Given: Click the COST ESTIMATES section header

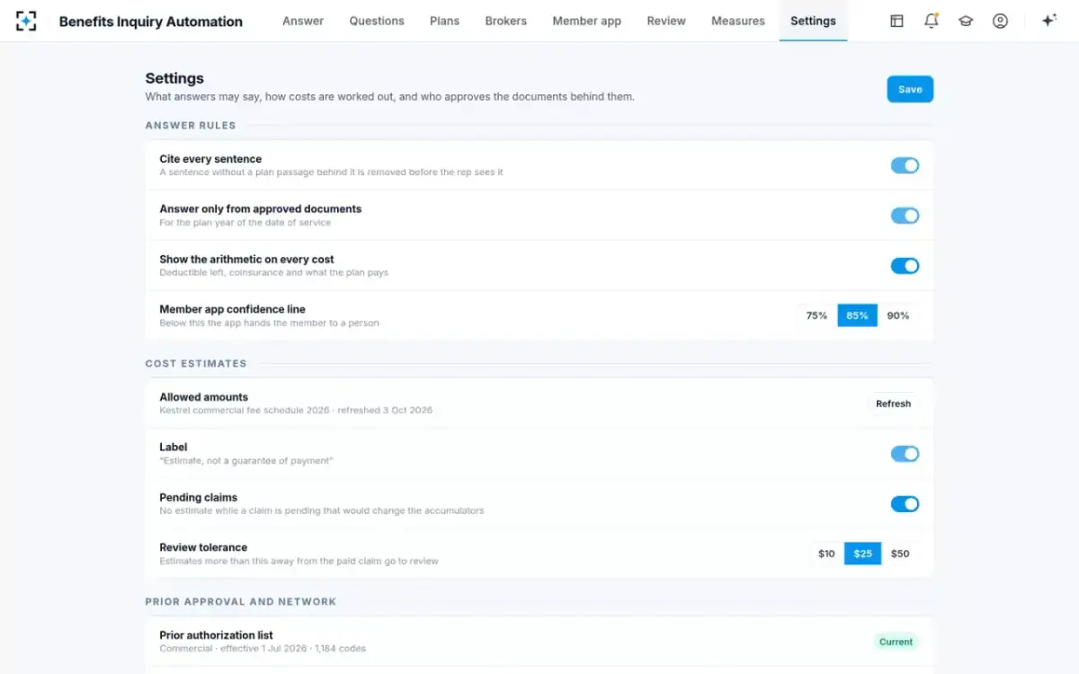Looking at the screenshot, I should coord(196,364).
